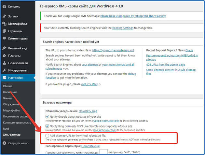
Task: Toggle Notify Bing about updates checkbox
Action: coord(47,126)
